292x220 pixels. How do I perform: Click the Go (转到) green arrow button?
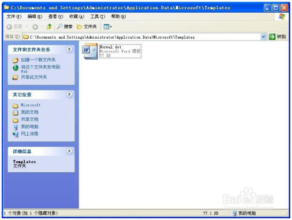click(x=278, y=36)
